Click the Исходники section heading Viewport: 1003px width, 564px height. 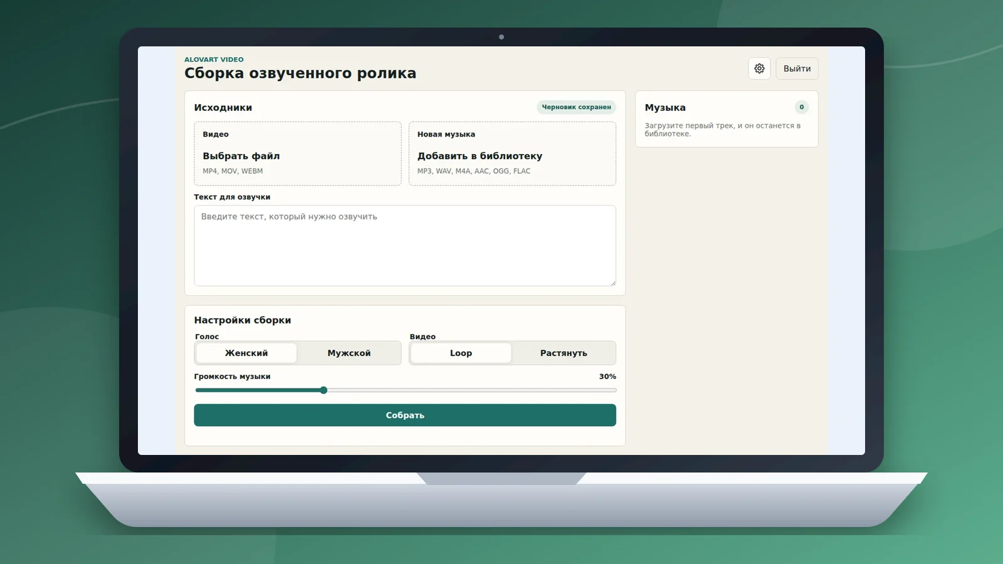tap(223, 108)
